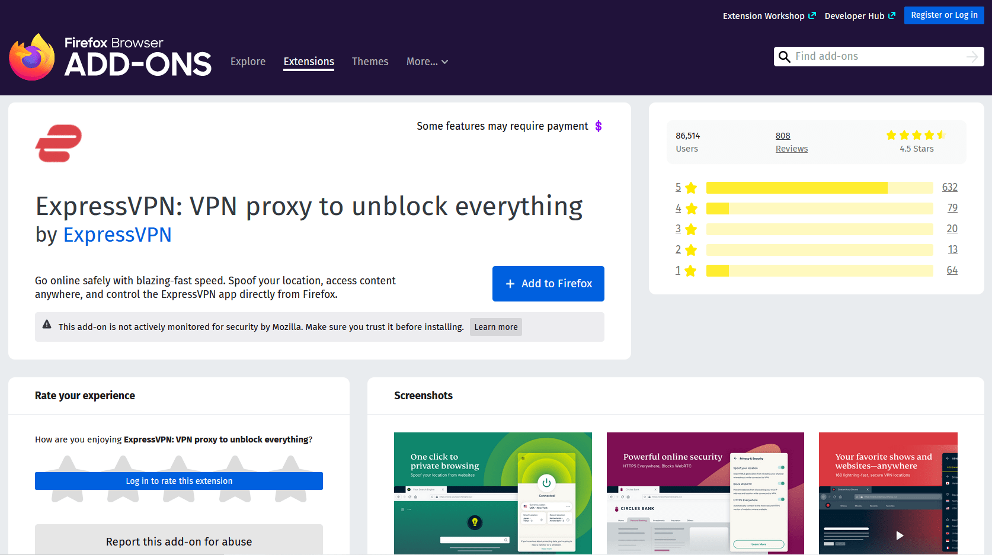
Task: Open 20 three-star reviews count
Action: [952, 229]
